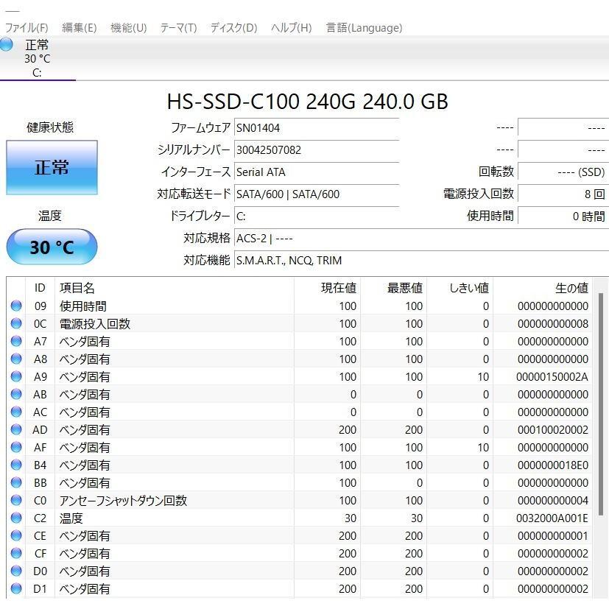609x609 pixels.
Task: Click status orb for row 0C 電源投入回数
Action: point(16,324)
